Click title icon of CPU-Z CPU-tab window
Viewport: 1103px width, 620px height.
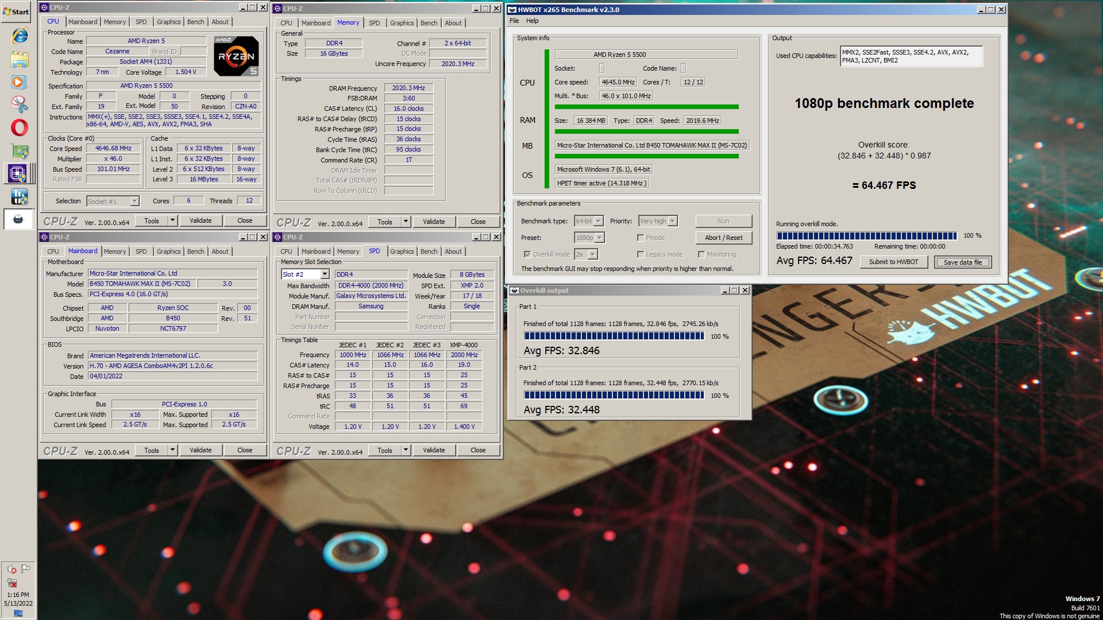45,7
